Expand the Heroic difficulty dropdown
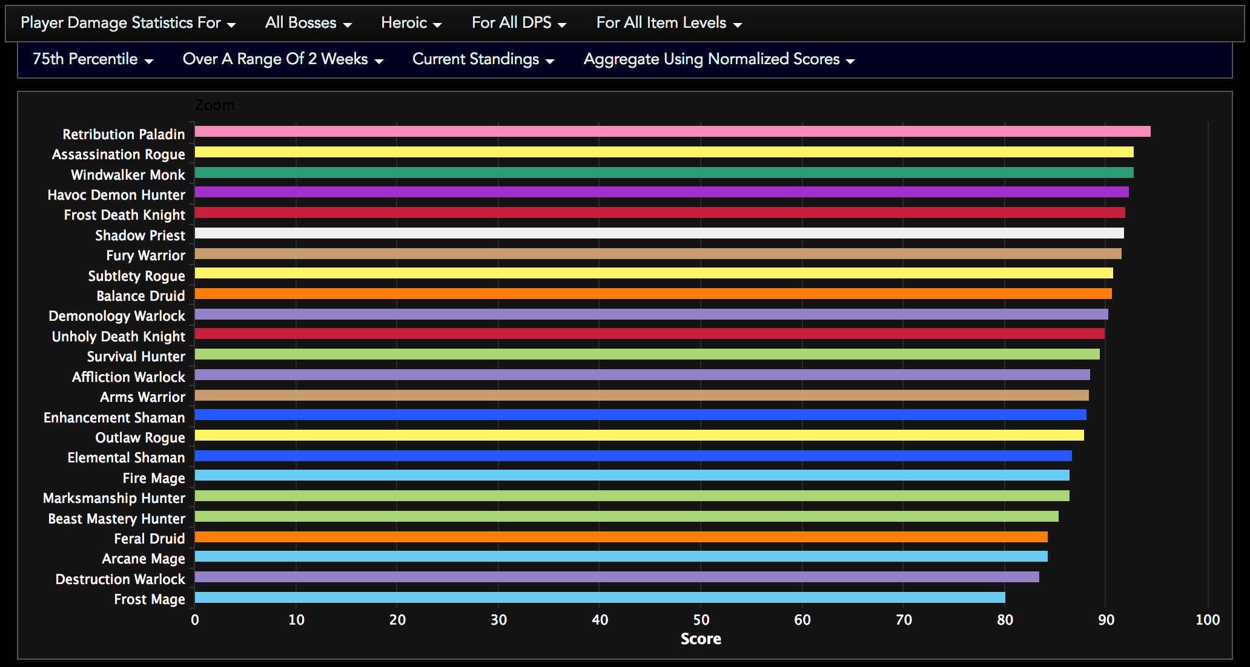Image resolution: width=1250 pixels, height=667 pixels. tap(411, 23)
